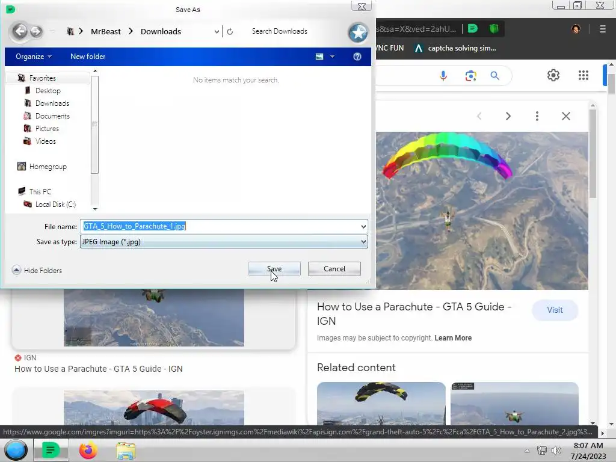Open the Google apps grid
The image size is (616, 462).
[x=584, y=75]
